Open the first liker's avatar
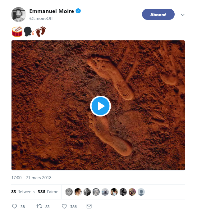The width and height of the screenshot is (197, 214). coord(69,192)
